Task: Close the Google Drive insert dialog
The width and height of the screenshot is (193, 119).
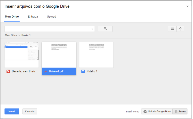Action: 187,7
